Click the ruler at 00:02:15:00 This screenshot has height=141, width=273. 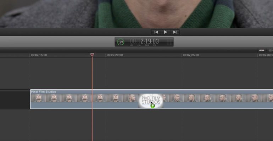tap(39, 55)
